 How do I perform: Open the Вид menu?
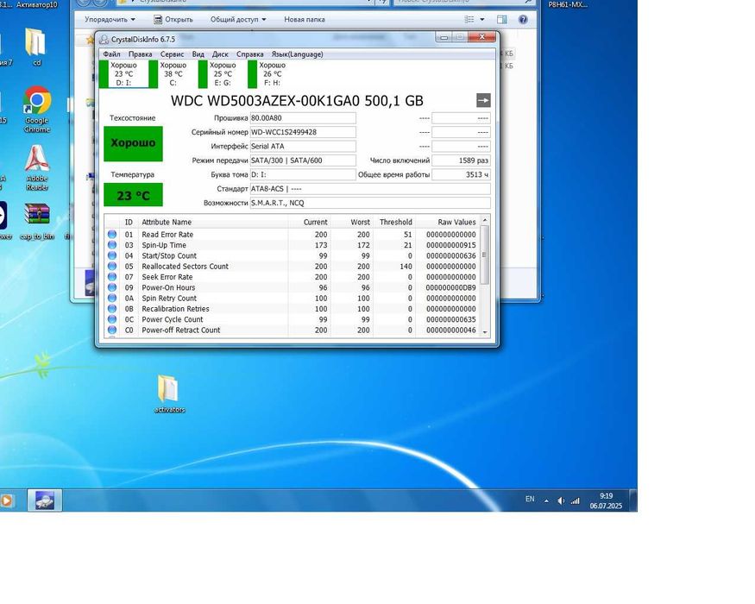[x=198, y=54]
